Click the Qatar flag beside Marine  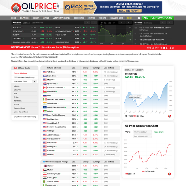(45, 166)
